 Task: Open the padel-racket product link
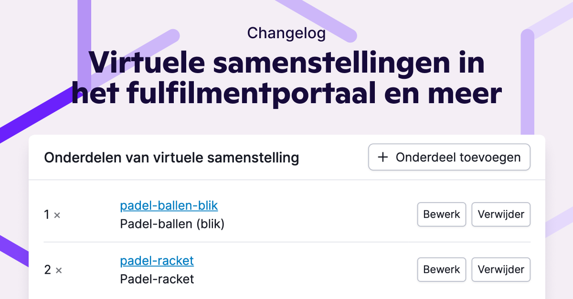coord(157,261)
